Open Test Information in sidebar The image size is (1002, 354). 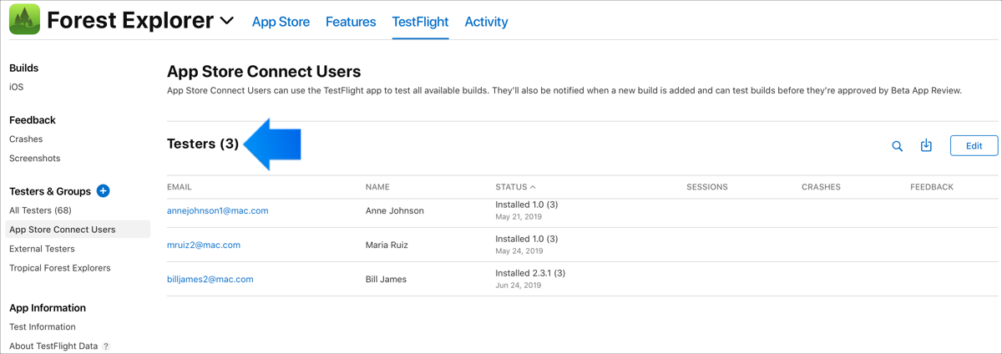point(43,327)
